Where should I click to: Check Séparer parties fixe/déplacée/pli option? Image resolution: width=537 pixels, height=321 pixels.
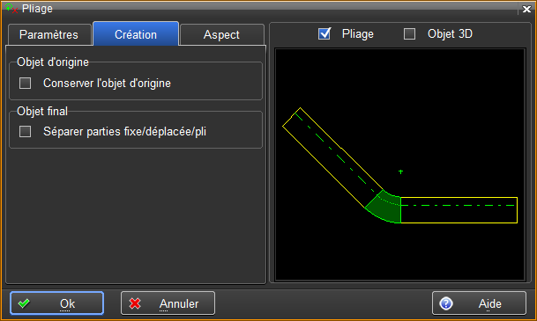coord(25,131)
